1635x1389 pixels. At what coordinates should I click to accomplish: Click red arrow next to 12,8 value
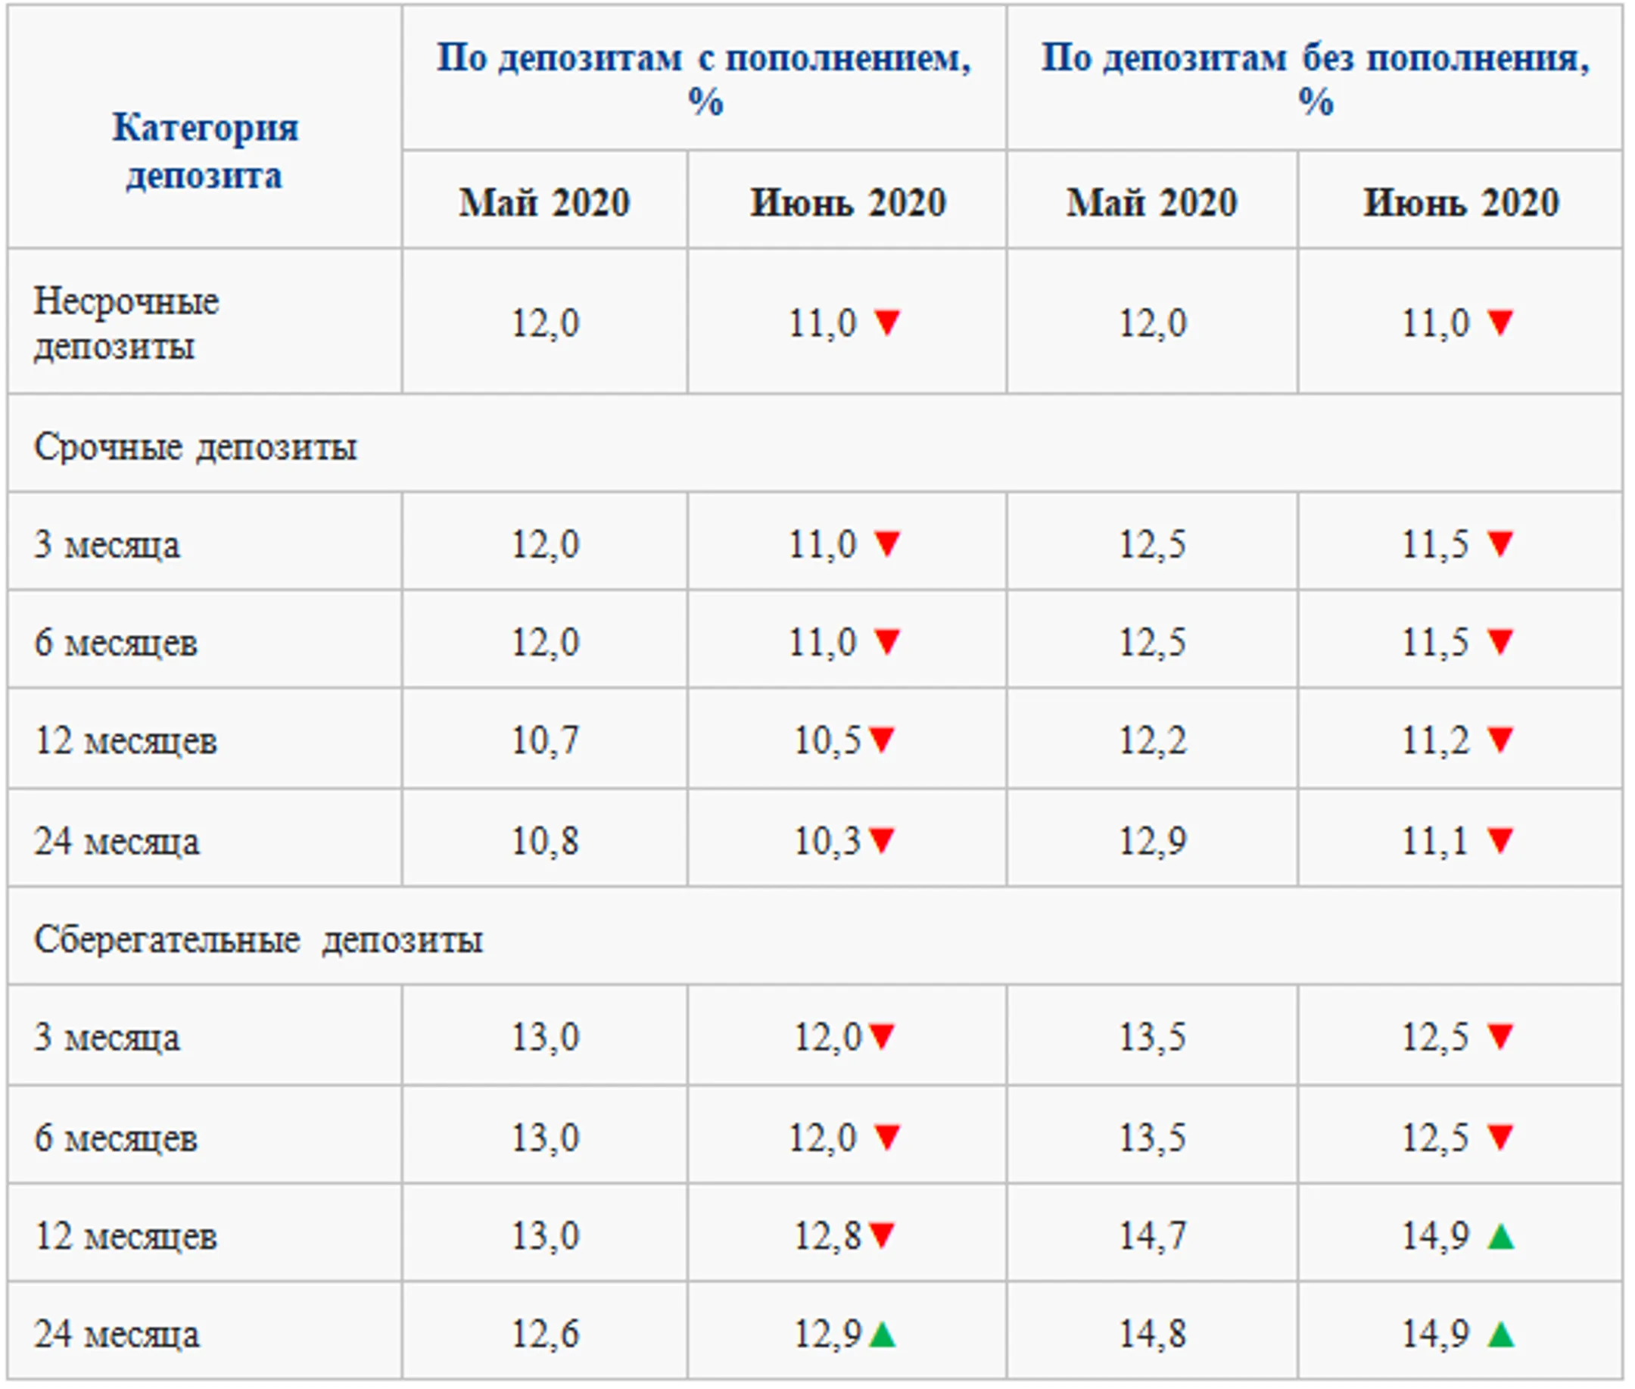[882, 1235]
